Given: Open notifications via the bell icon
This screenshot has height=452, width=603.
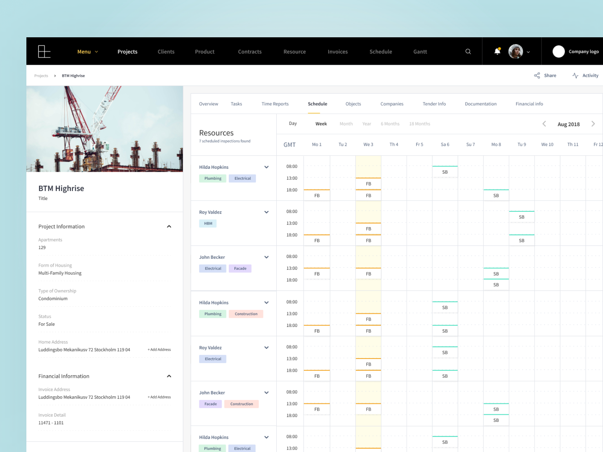Looking at the screenshot, I should (x=497, y=51).
